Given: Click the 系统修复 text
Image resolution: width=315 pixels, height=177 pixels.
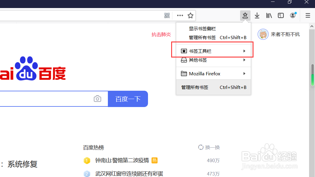Looking at the screenshot, I should (x=23, y=164).
